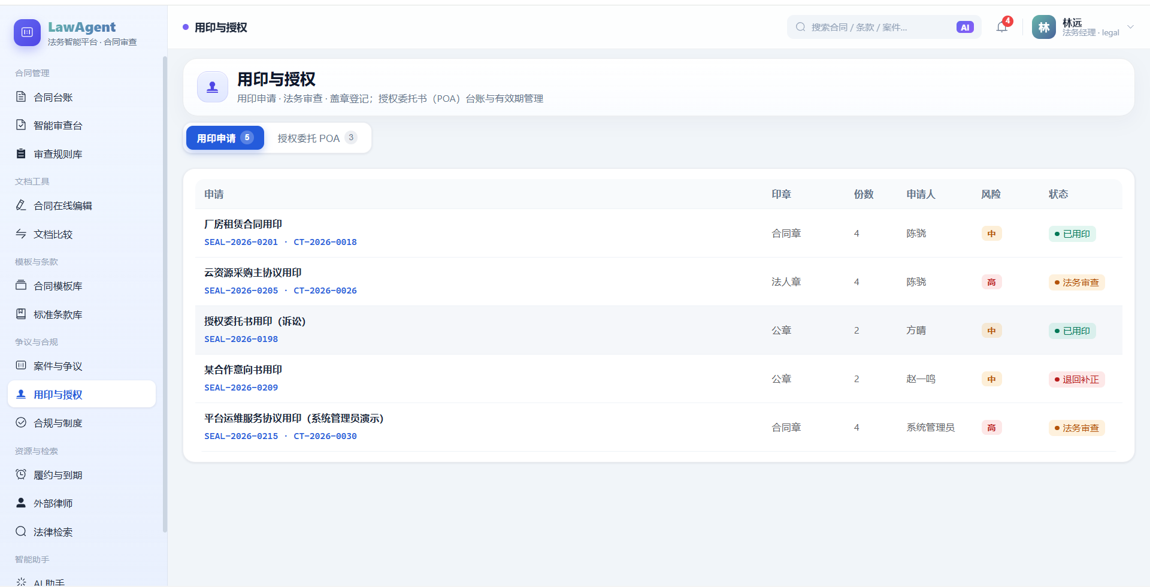Click 某合作意向书用印 row title
Viewport: 1150px width, 587px height.
243,370
